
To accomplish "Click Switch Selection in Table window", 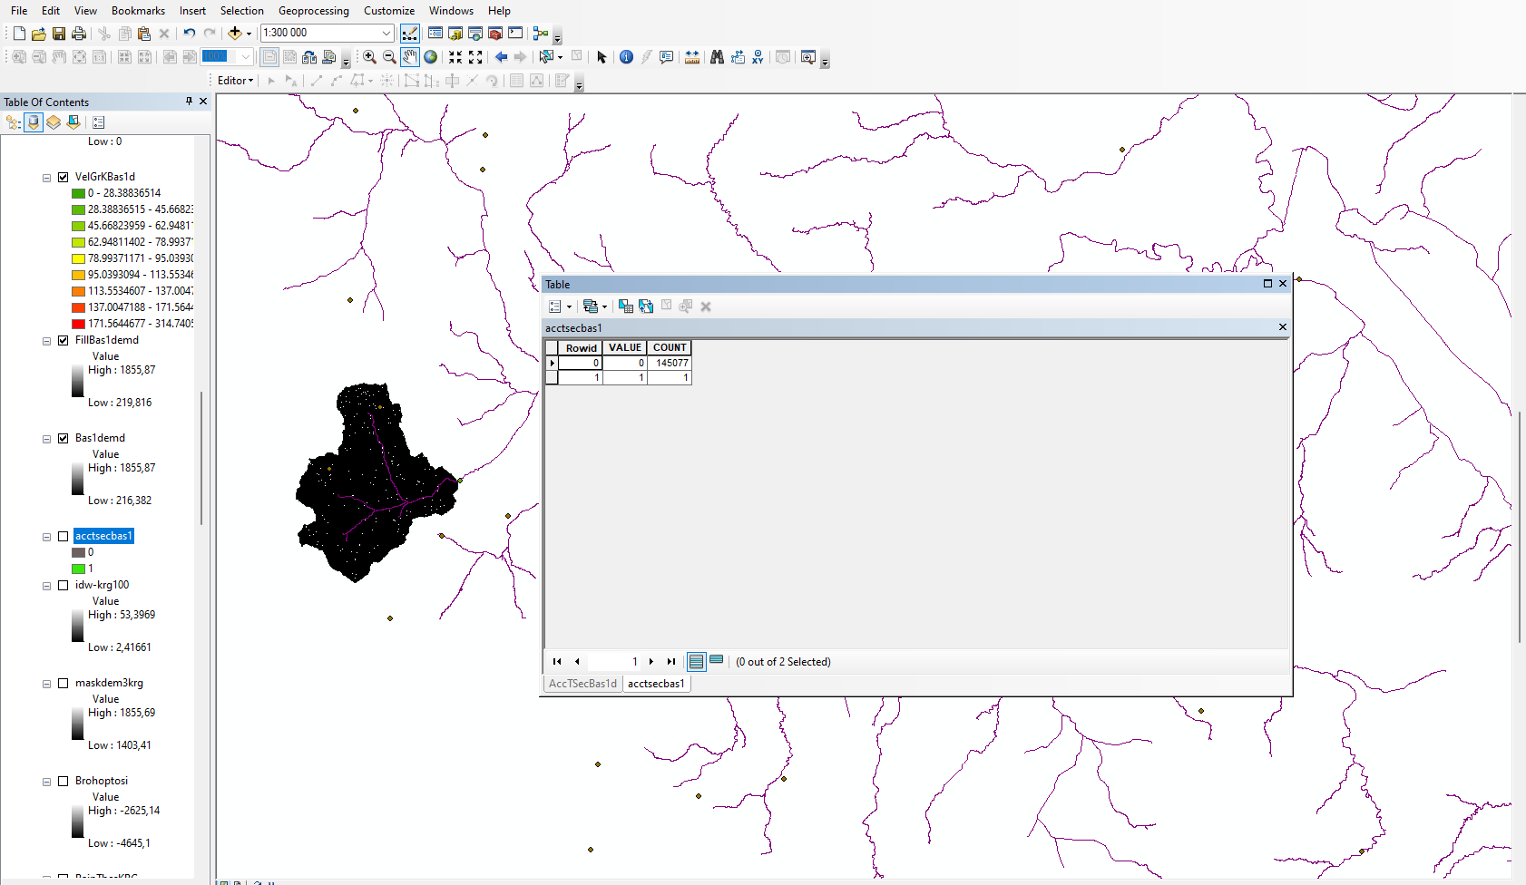I will [646, 306].
